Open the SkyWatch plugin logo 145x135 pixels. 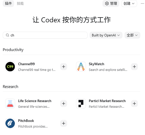coord(81,67)
